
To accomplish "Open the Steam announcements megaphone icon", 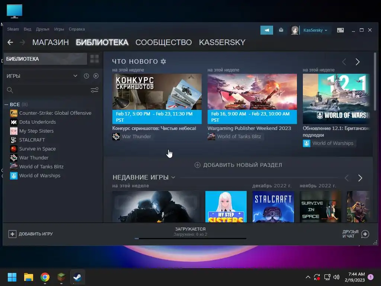I will 266,30.
